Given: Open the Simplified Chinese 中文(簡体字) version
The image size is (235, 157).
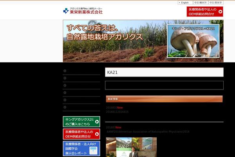Looking at the screenshot, I should 201,3.
